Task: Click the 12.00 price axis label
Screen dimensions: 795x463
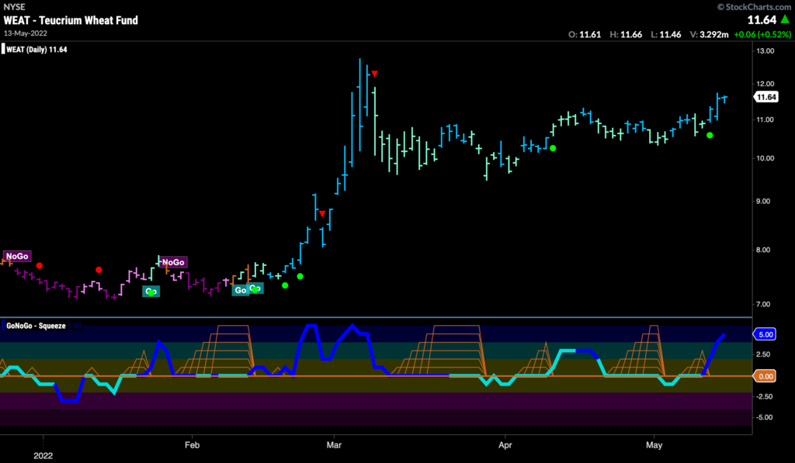Action: tap(765, 84)
